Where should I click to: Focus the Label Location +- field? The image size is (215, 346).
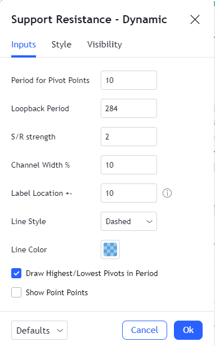pos(129,193)
